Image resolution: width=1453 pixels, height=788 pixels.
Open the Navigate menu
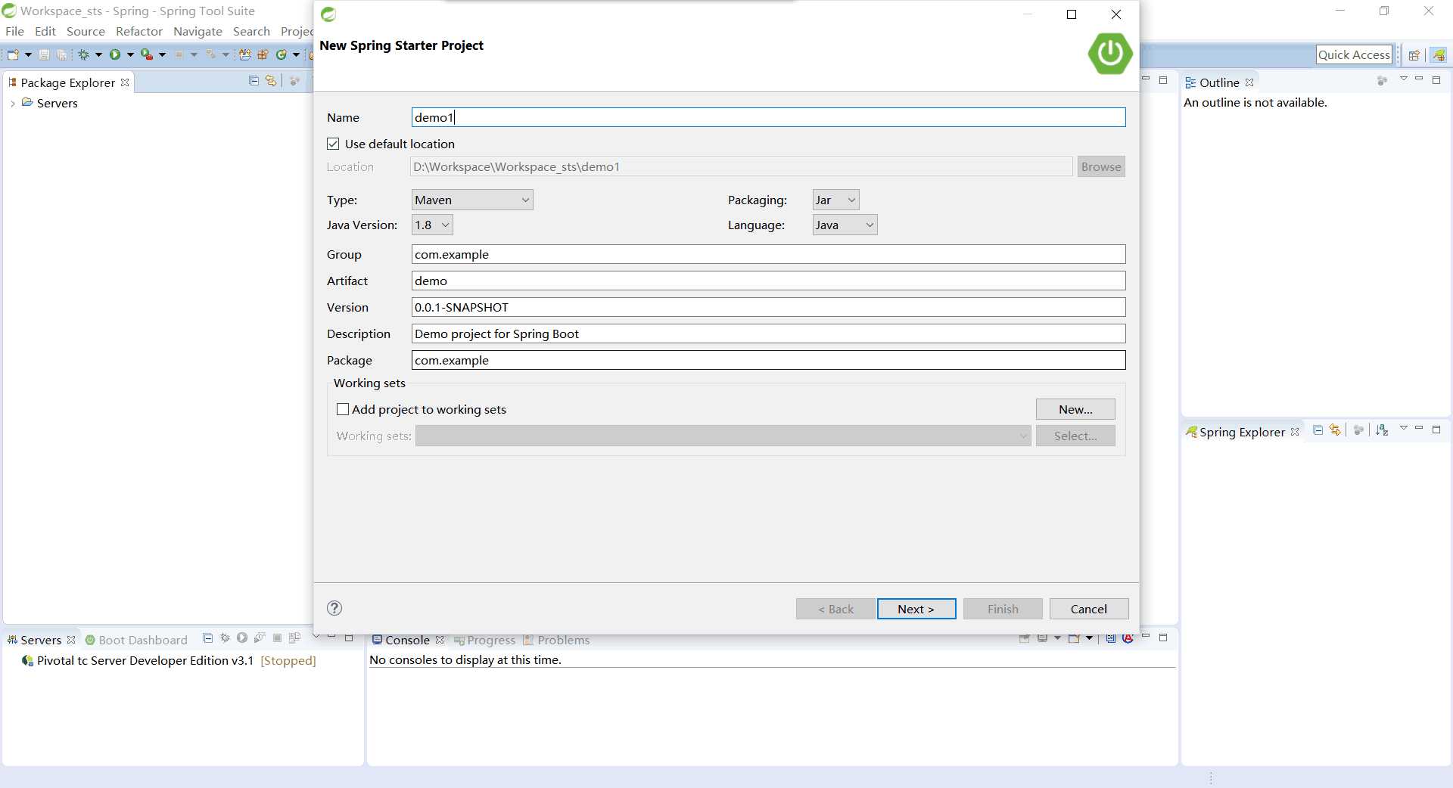coord(198,31)
